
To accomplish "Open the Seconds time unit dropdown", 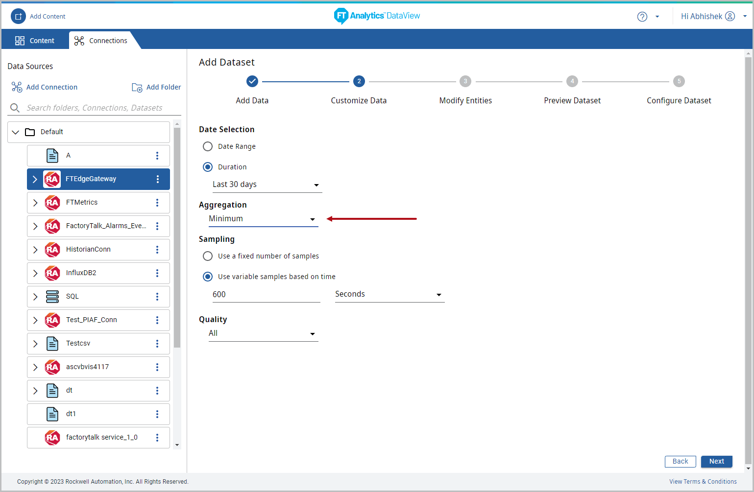I will coord(389,294).
